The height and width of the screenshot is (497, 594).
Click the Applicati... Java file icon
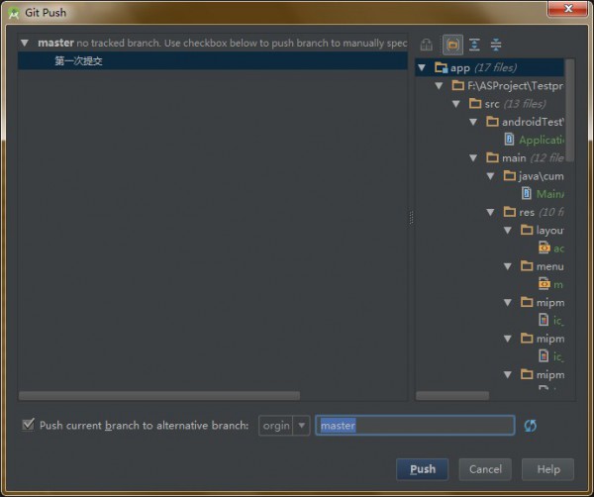pyautogui.click(x=510, y=140)
